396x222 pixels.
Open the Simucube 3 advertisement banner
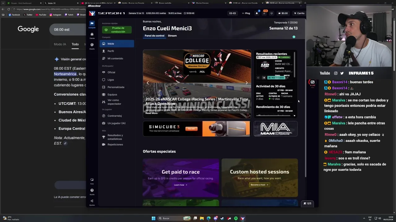[x=196, y=129]
